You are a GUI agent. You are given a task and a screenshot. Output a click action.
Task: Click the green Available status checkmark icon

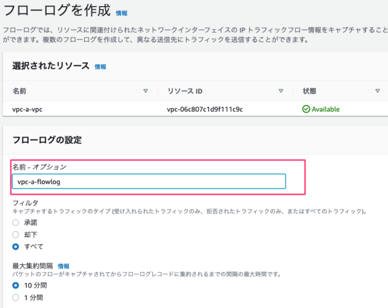(x=306, y=109)
